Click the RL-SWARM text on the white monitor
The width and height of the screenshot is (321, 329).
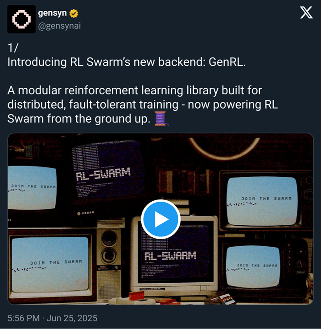coord(170,256)
